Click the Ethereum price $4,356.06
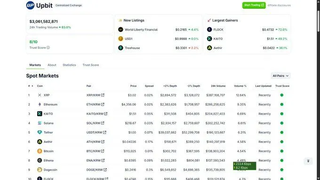This screenshot has height=180, width=320. tap(129, 104)
